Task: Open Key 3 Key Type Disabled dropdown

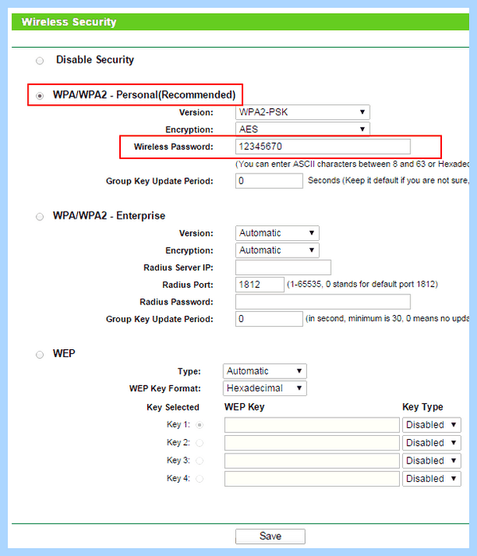Action: 432,461
